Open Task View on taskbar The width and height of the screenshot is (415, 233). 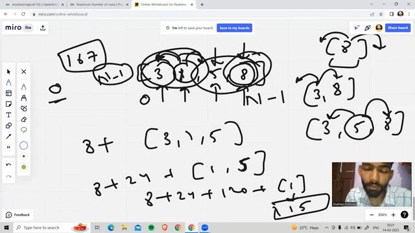(97, 227)
